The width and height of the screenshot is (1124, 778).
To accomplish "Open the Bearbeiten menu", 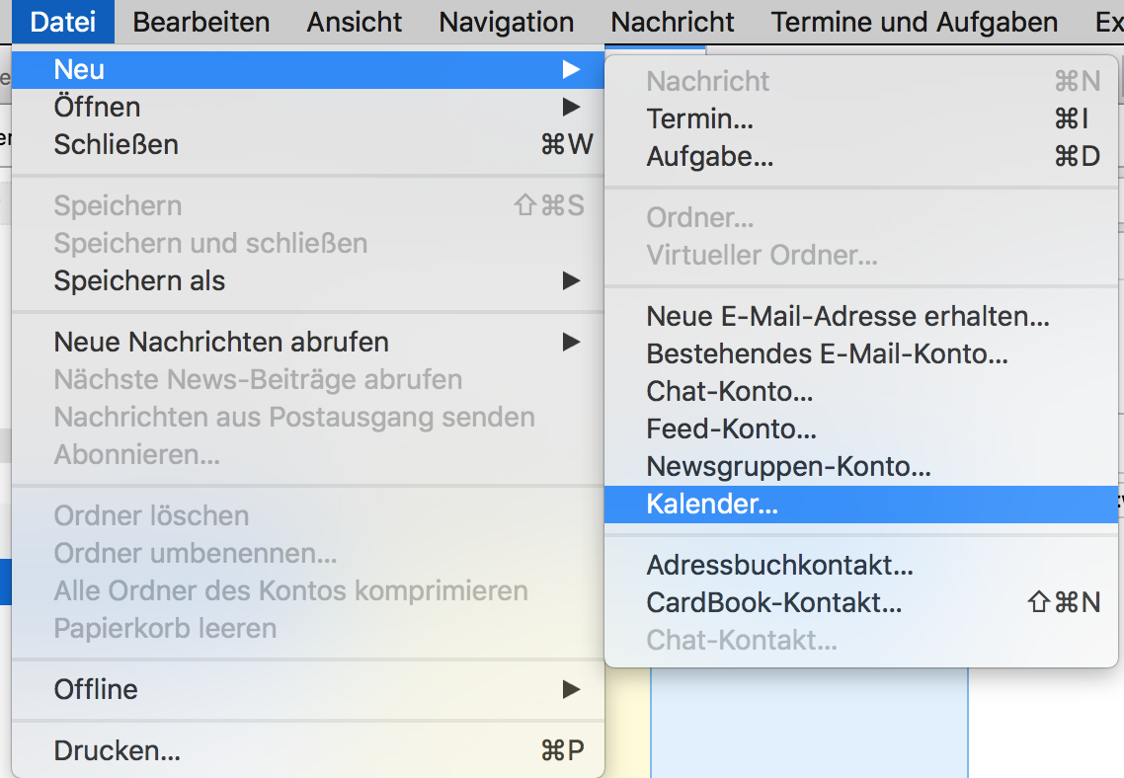I will (x=201, y=22).
